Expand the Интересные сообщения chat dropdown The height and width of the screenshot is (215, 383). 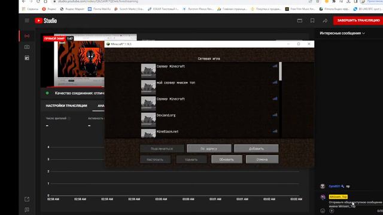click(x=342, y=33)
